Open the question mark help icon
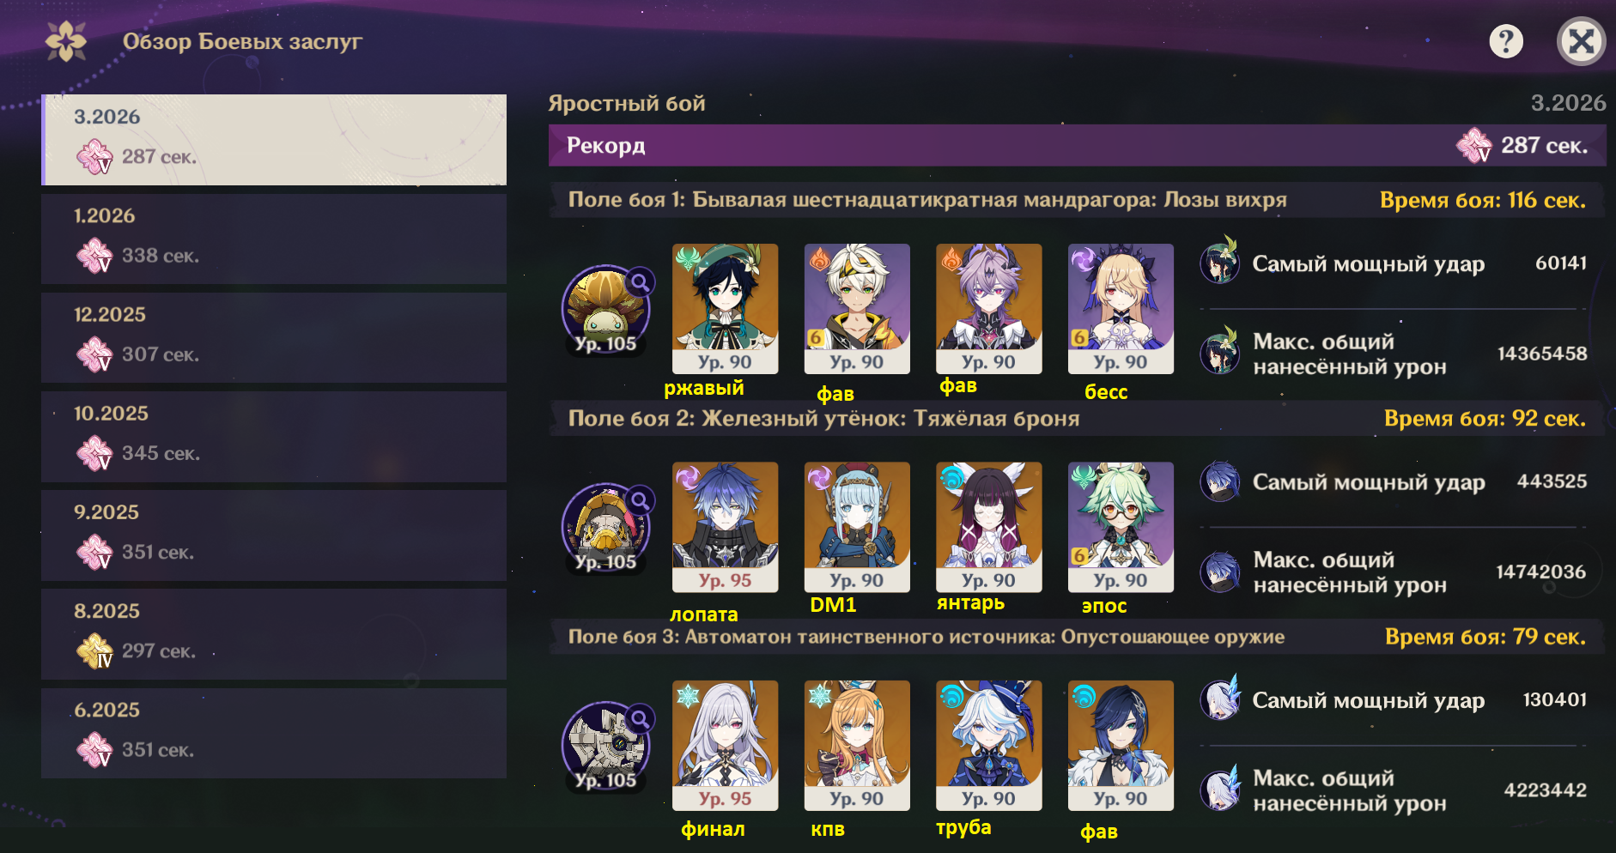 [1505, 41]
